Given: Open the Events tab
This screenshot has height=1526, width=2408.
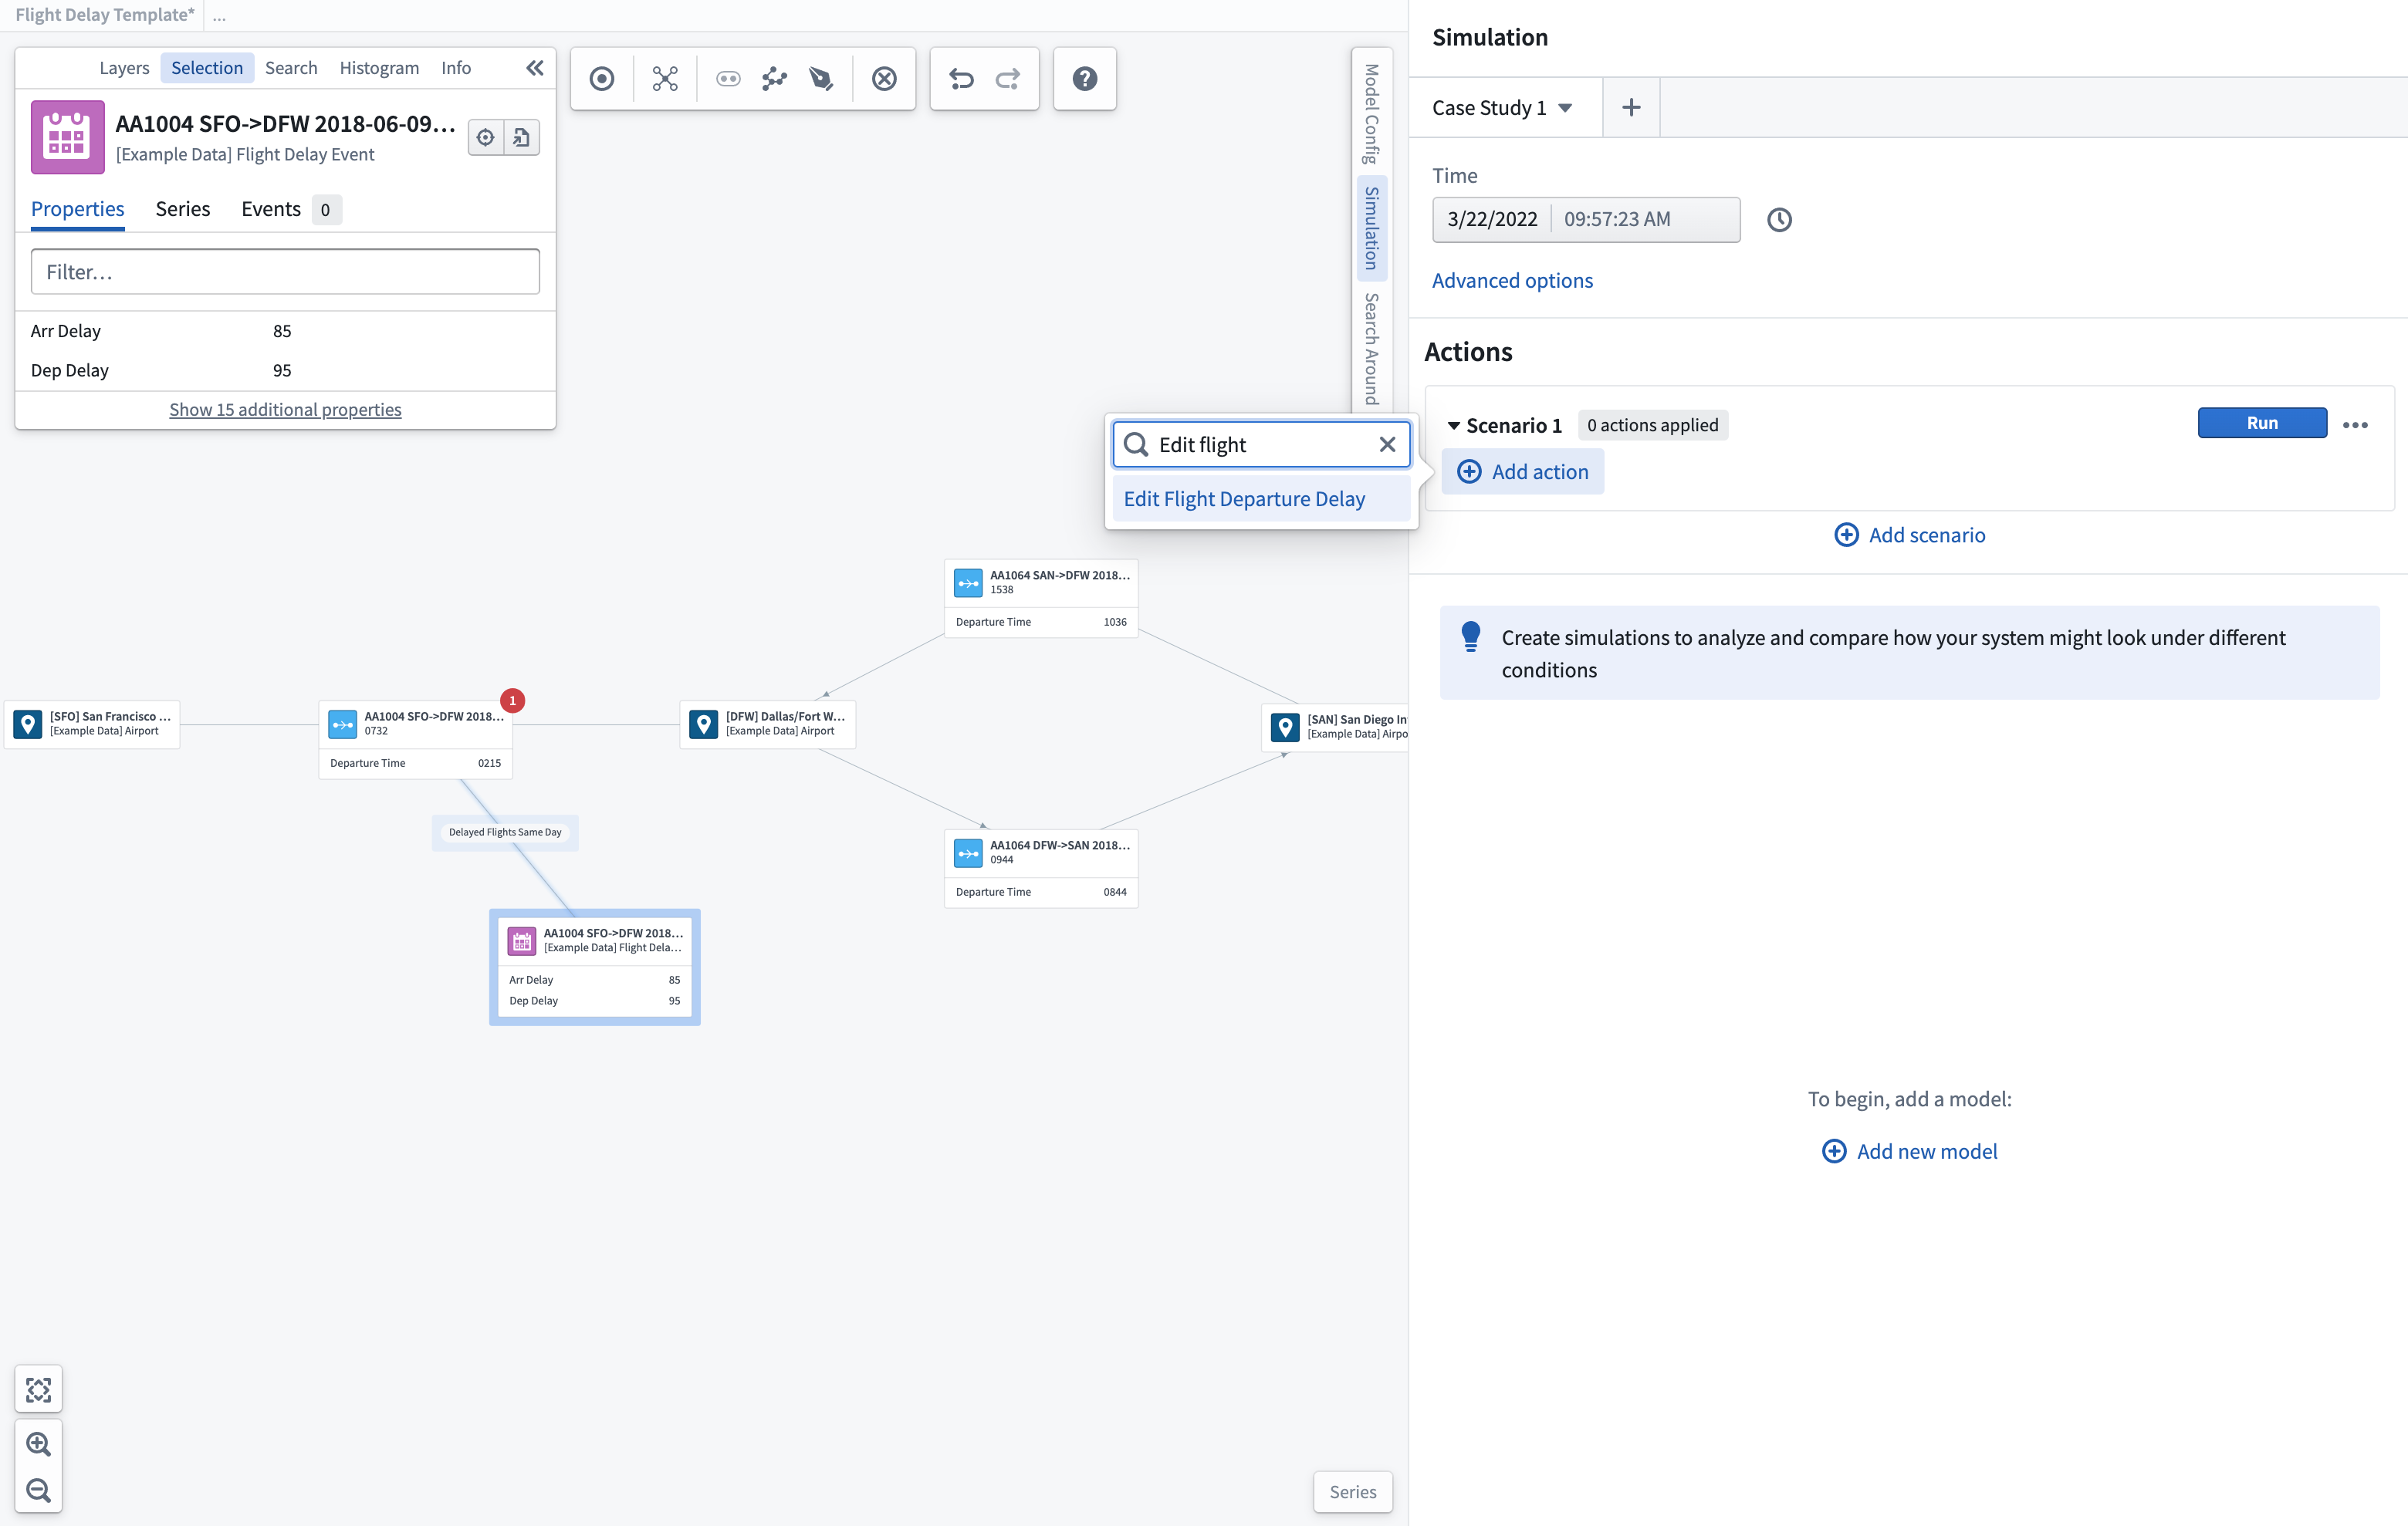Looking at the screenshot, I should 290,209.
